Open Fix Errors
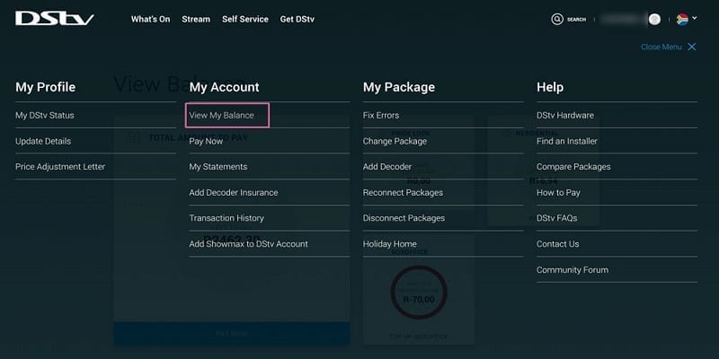The width and height of the screenshot is (719, 359). [x=381, y=116]
